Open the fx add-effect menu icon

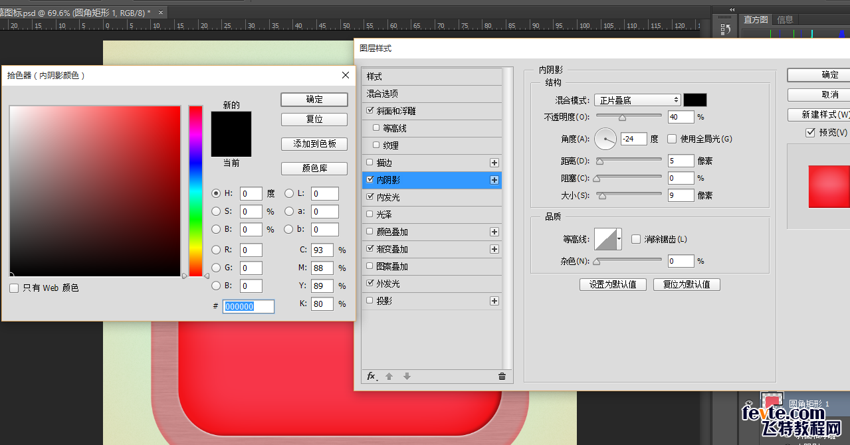coord(372,377)
